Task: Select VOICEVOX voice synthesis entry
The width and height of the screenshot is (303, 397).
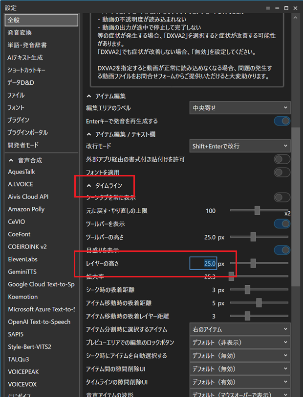Action: click(22, 385)
